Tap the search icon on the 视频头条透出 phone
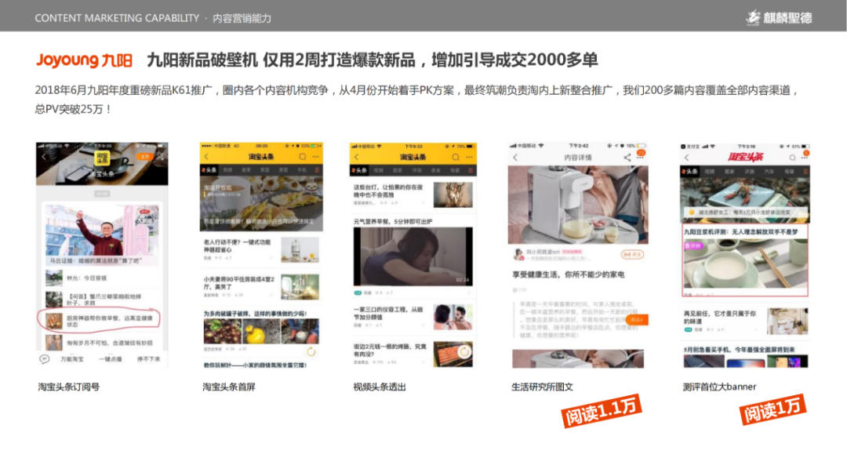The image size is (847, 476). click(x=456, y=157)
